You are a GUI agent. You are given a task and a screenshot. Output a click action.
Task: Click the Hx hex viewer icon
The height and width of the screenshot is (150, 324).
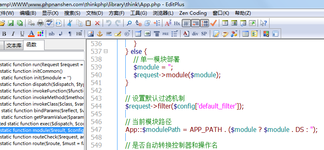(177, 23)
